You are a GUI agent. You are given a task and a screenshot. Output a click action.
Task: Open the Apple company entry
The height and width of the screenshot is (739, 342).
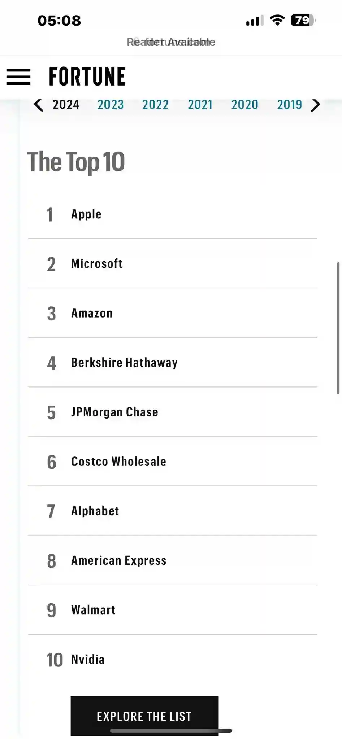(x=86, y=214)
